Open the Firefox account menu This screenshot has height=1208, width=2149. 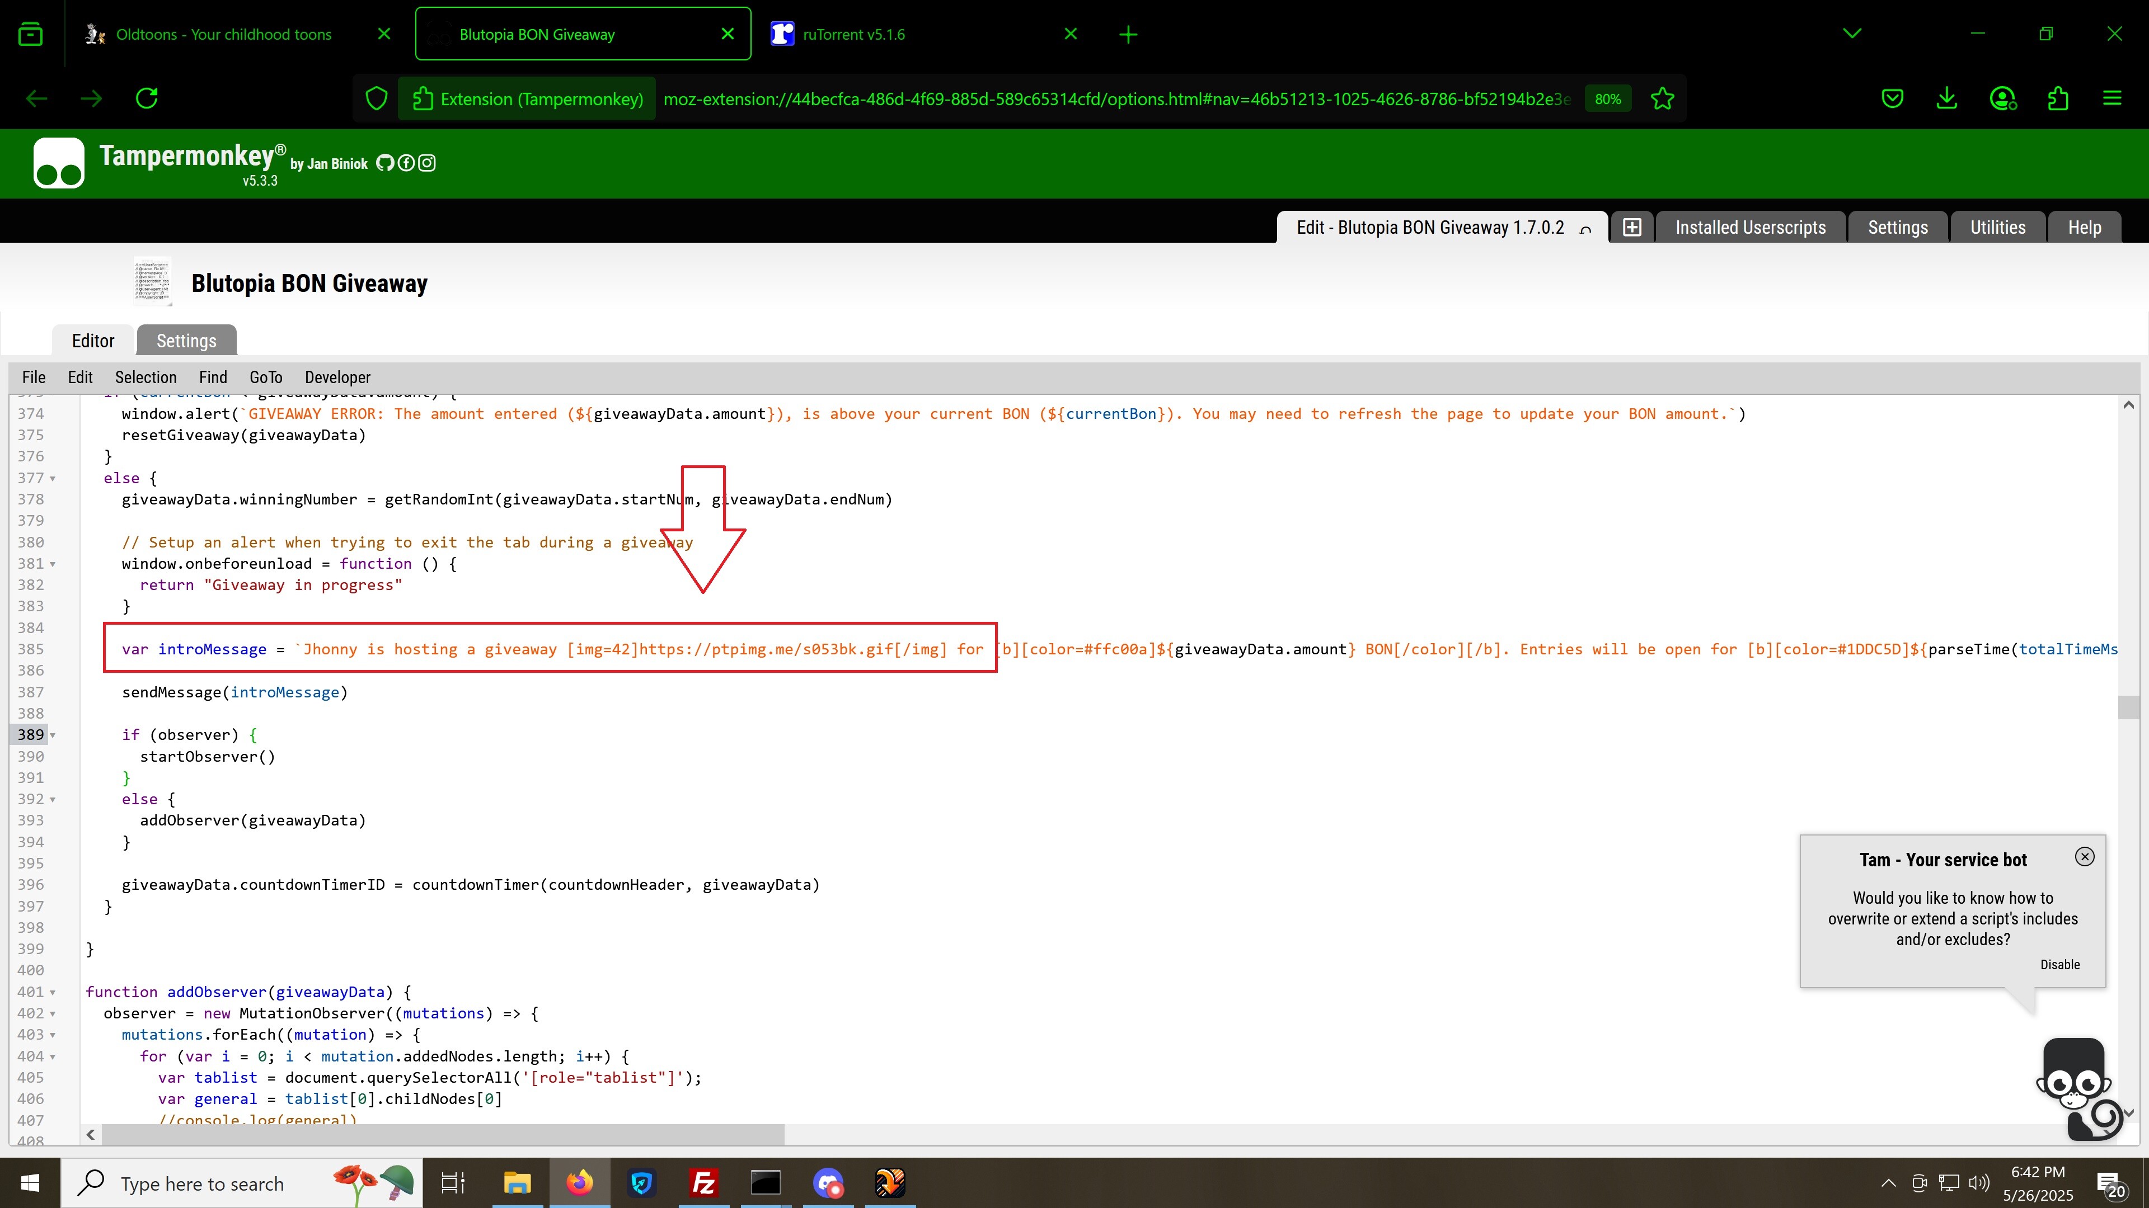[2002, 98]
